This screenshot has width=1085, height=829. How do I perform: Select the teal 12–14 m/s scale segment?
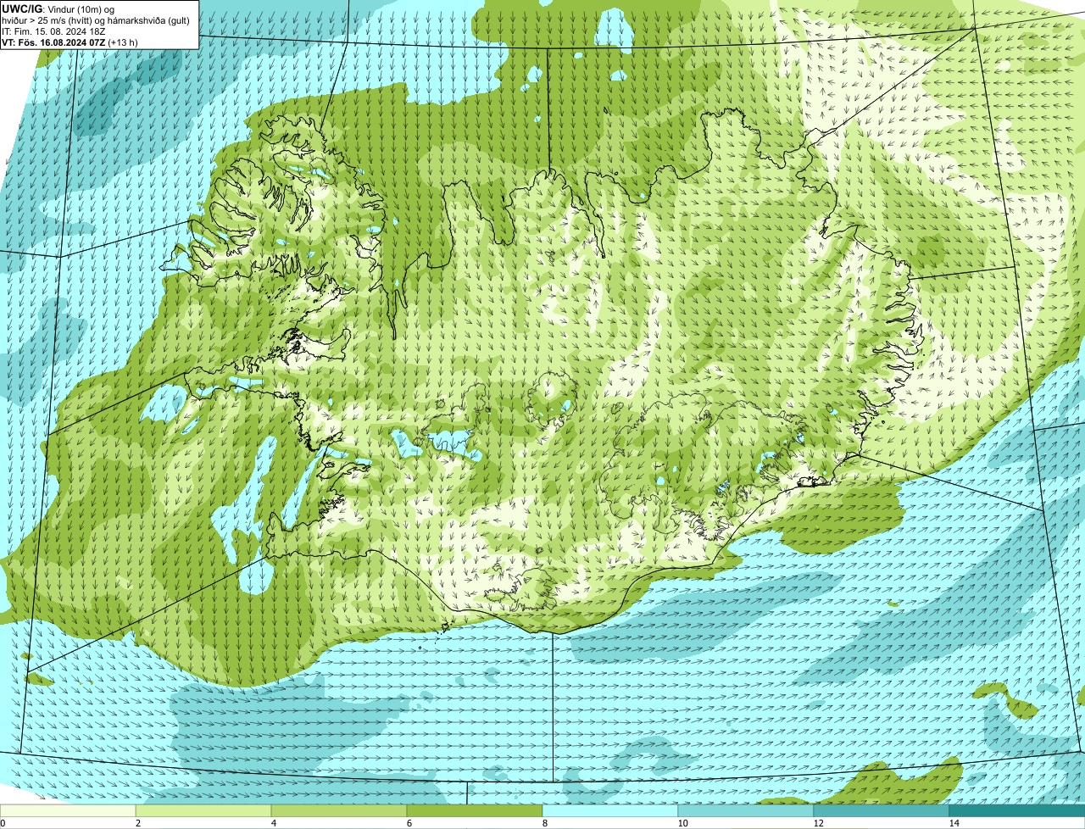coord(882,810)
